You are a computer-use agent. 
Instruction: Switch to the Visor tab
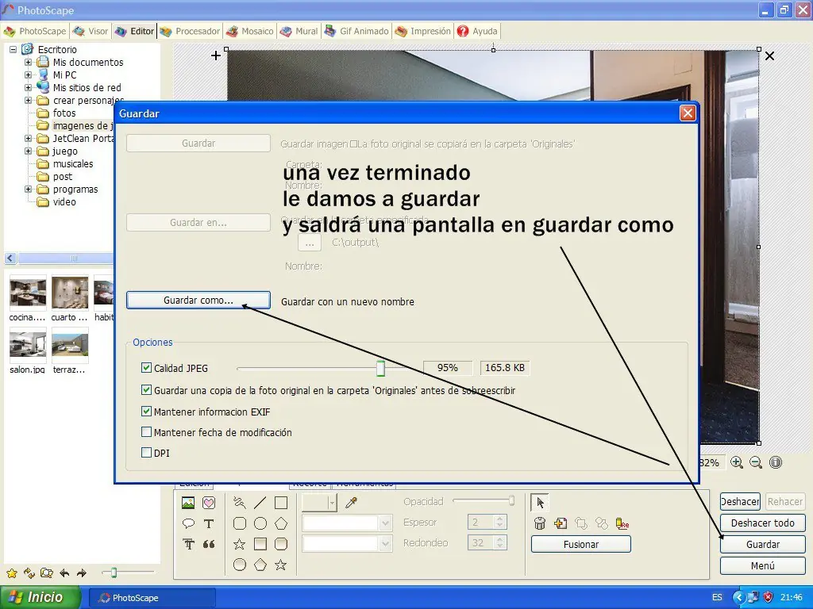(91, 31)
